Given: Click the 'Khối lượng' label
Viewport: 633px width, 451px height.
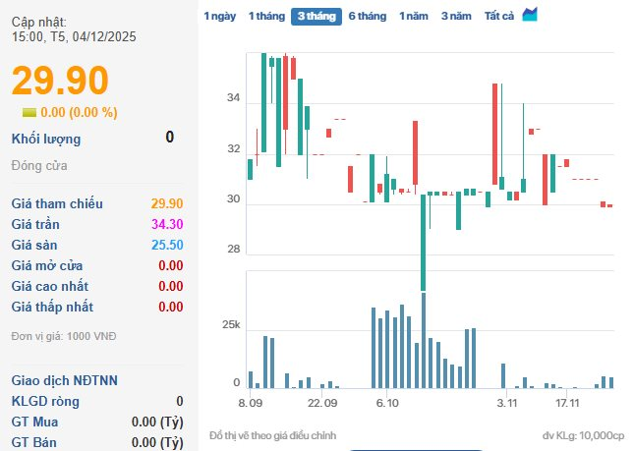Looking at the screenshot, I should (46, 139).
